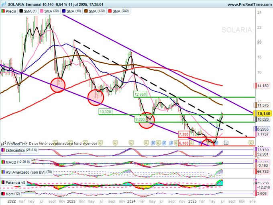The width and height of the screenshot is (273, 205).
Task: Click the 7,7737 SMA 20 value tag
Action: coord(263,134)
